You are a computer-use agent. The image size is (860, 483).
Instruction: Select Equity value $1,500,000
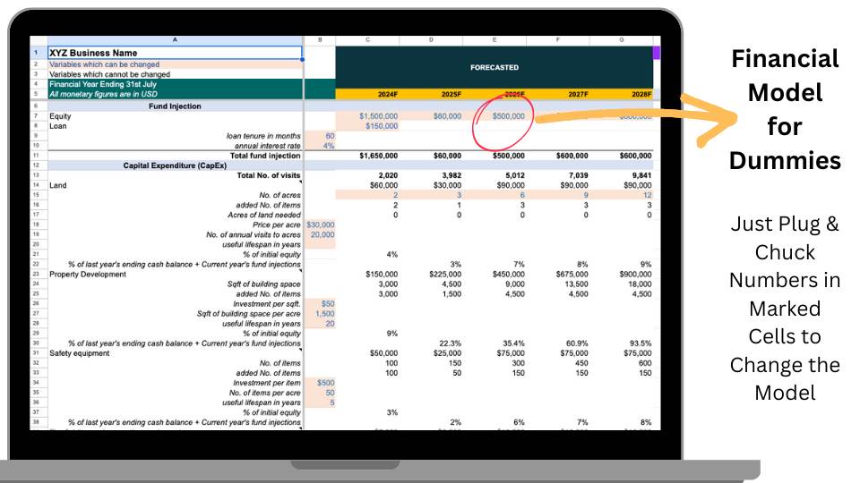[x=378, y=116]
